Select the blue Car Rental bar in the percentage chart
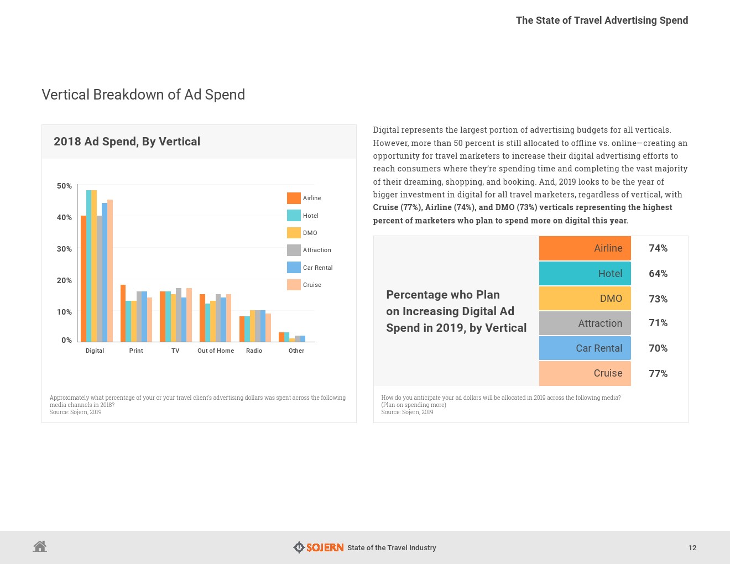 click(585, 348)
